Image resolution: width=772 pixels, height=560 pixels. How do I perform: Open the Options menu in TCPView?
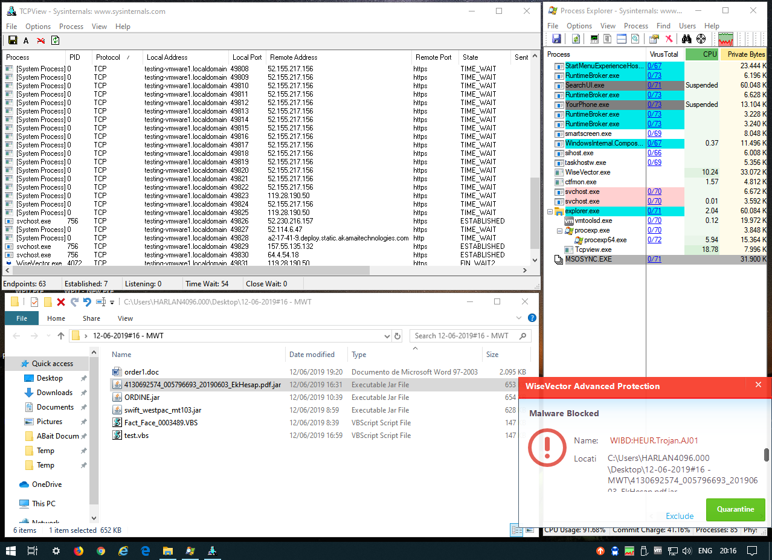(x=38, y=27)
